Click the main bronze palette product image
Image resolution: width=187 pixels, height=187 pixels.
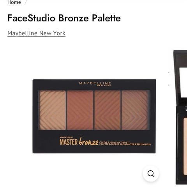pyautogui.click(x=94, y=116)
